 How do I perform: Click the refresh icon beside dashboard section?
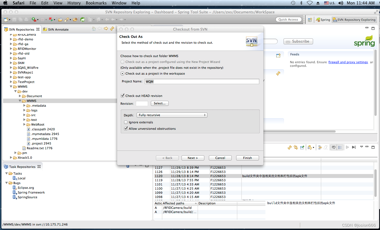(278, 74)
